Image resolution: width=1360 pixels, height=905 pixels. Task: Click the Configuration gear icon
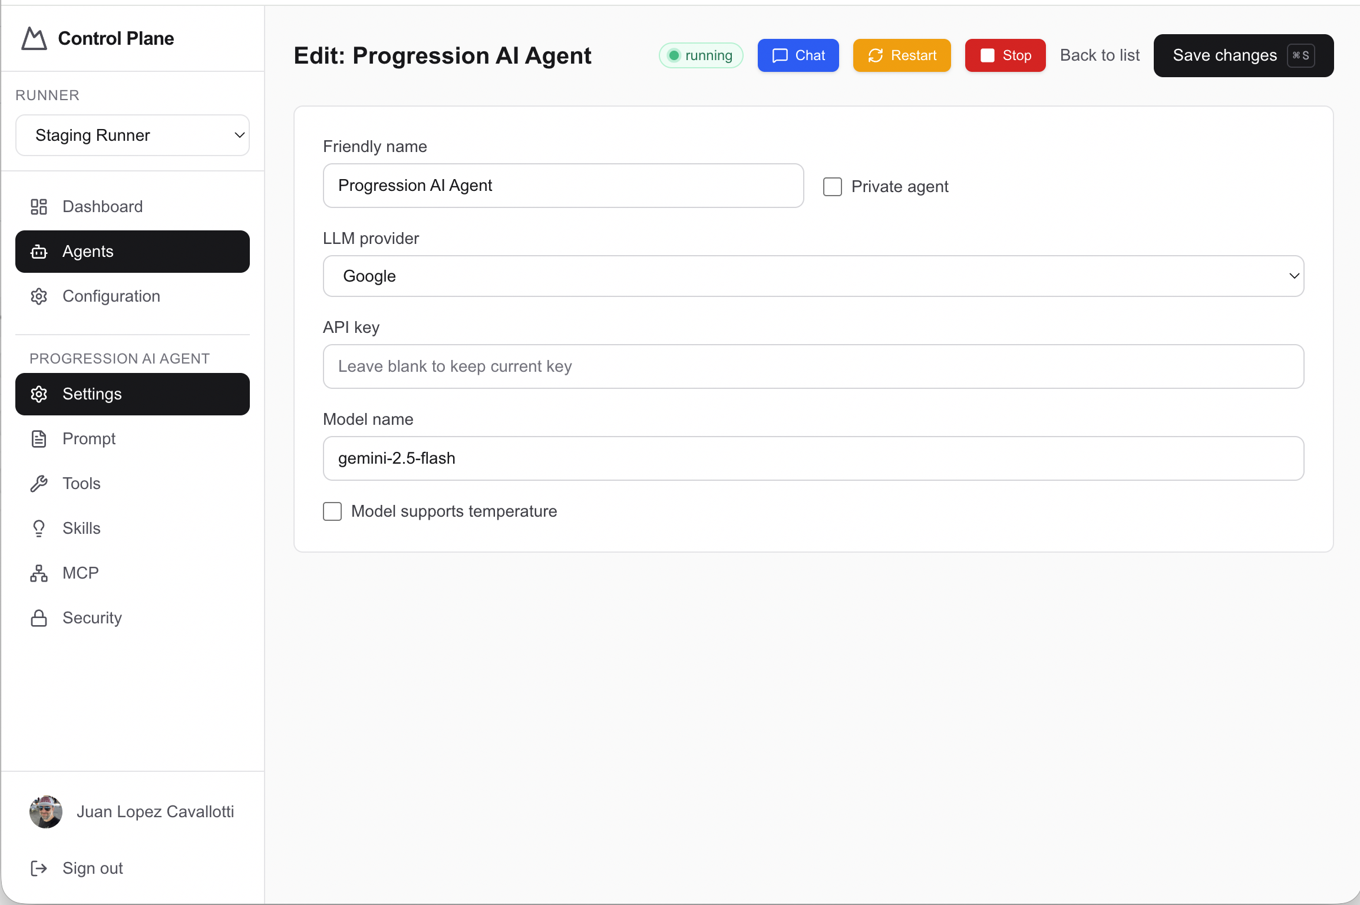coord(39,296)
